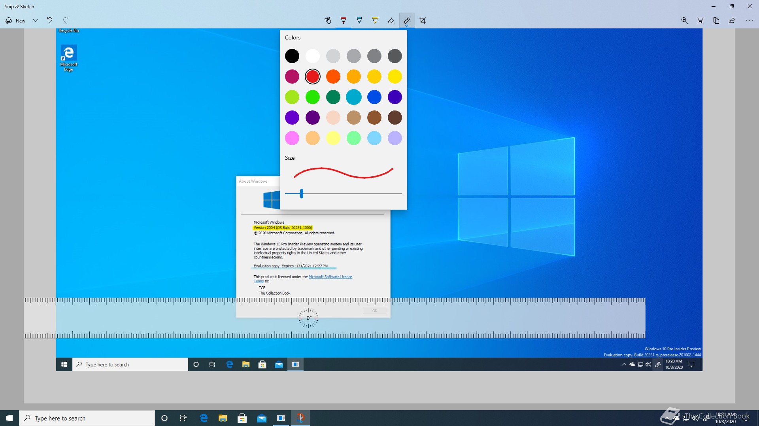759x426 pixels.
Task: Toggle the Ruler tool
Action: [x=407, y=21]
